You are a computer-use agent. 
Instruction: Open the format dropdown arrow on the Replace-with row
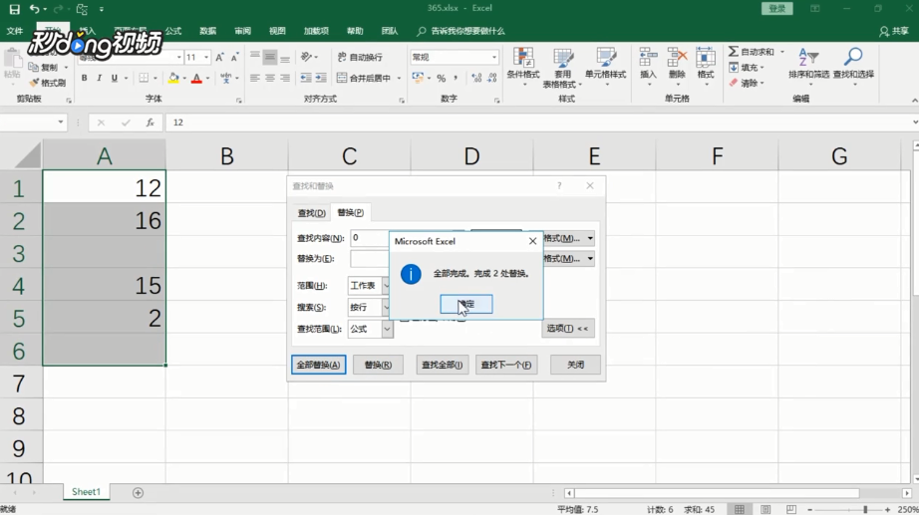tap(590, 258)
